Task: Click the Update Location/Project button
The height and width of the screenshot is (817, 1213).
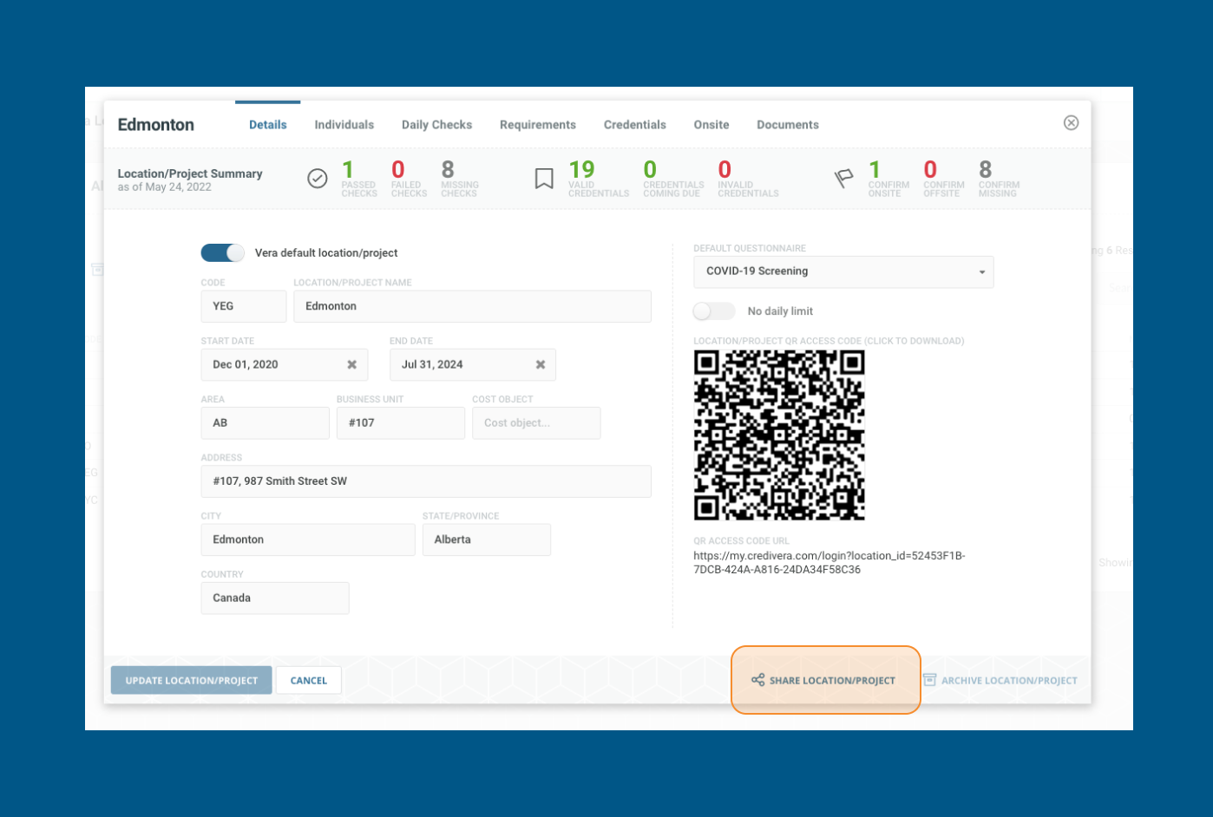Action: coord(191,680)
